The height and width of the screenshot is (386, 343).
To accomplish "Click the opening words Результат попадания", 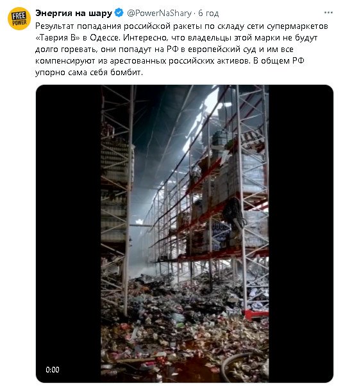I will 78,26.
